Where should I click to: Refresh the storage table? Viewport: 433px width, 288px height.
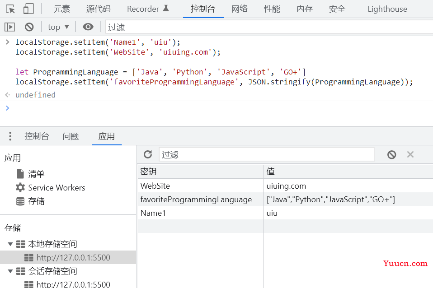point(148,154)
